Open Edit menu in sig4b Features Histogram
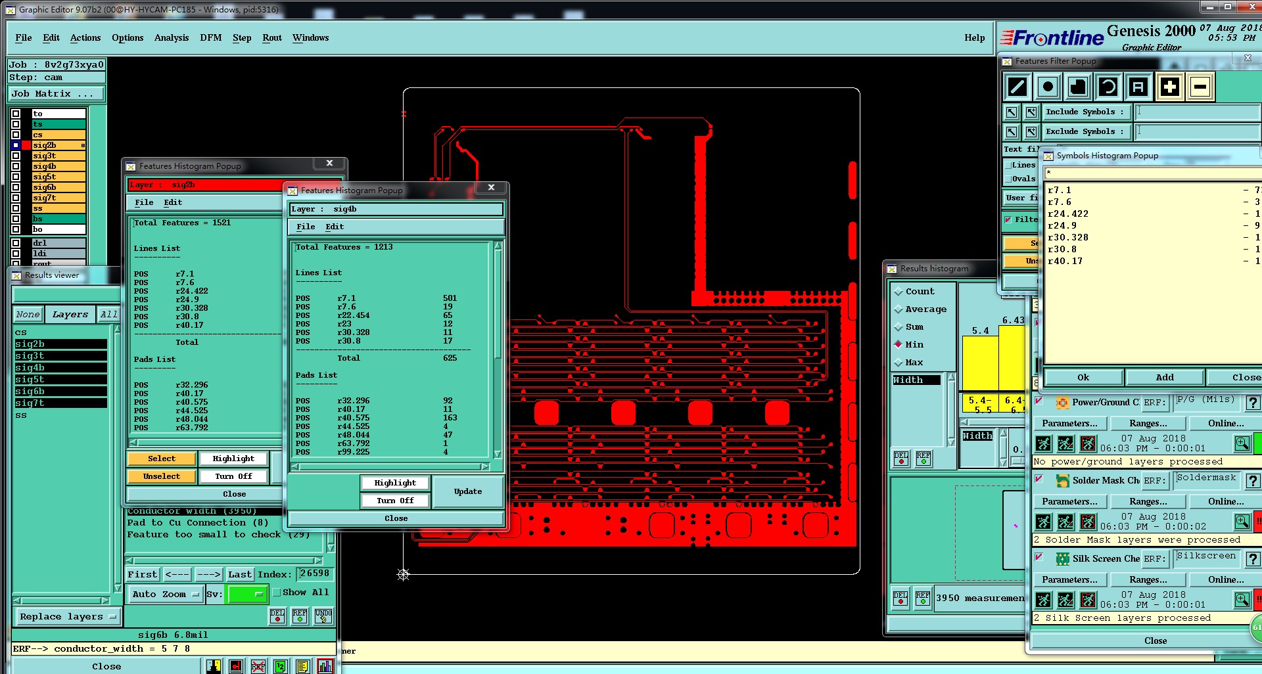The height and width of the screenshot is (674, 1262). point(335,227)
